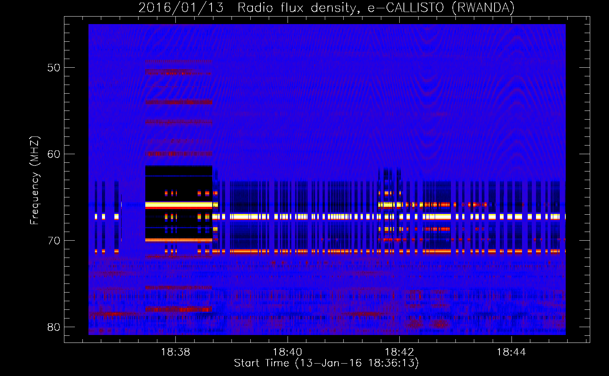The height and width of the screenshot is (376, 609).
Task: Click the '50' frequency tick label
Action: click(x=54, y=68)
